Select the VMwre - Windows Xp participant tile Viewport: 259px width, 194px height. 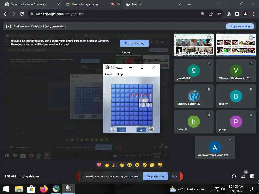[x=236, y=70]
